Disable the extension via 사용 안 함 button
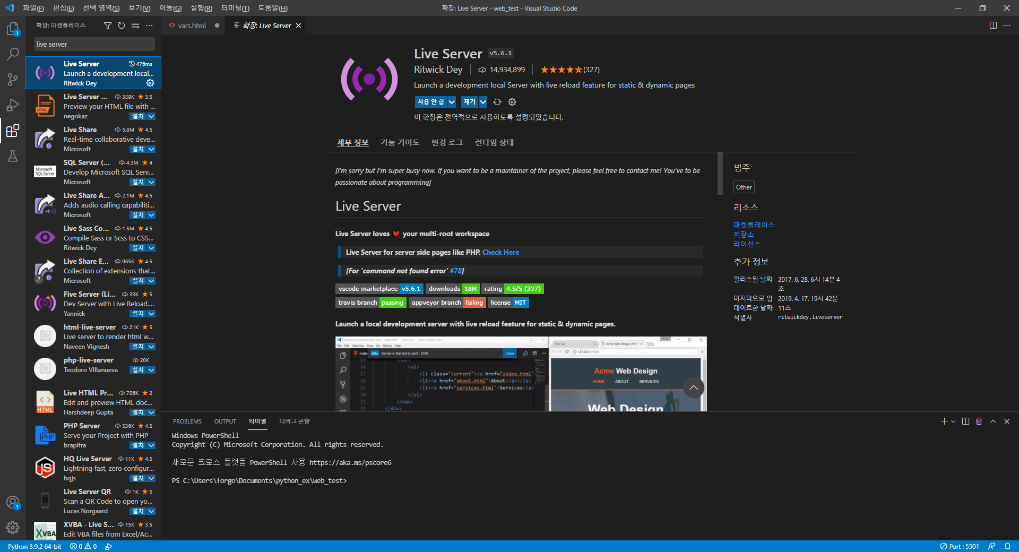Viewport: 1019px width, 552px height. [431, 101]
